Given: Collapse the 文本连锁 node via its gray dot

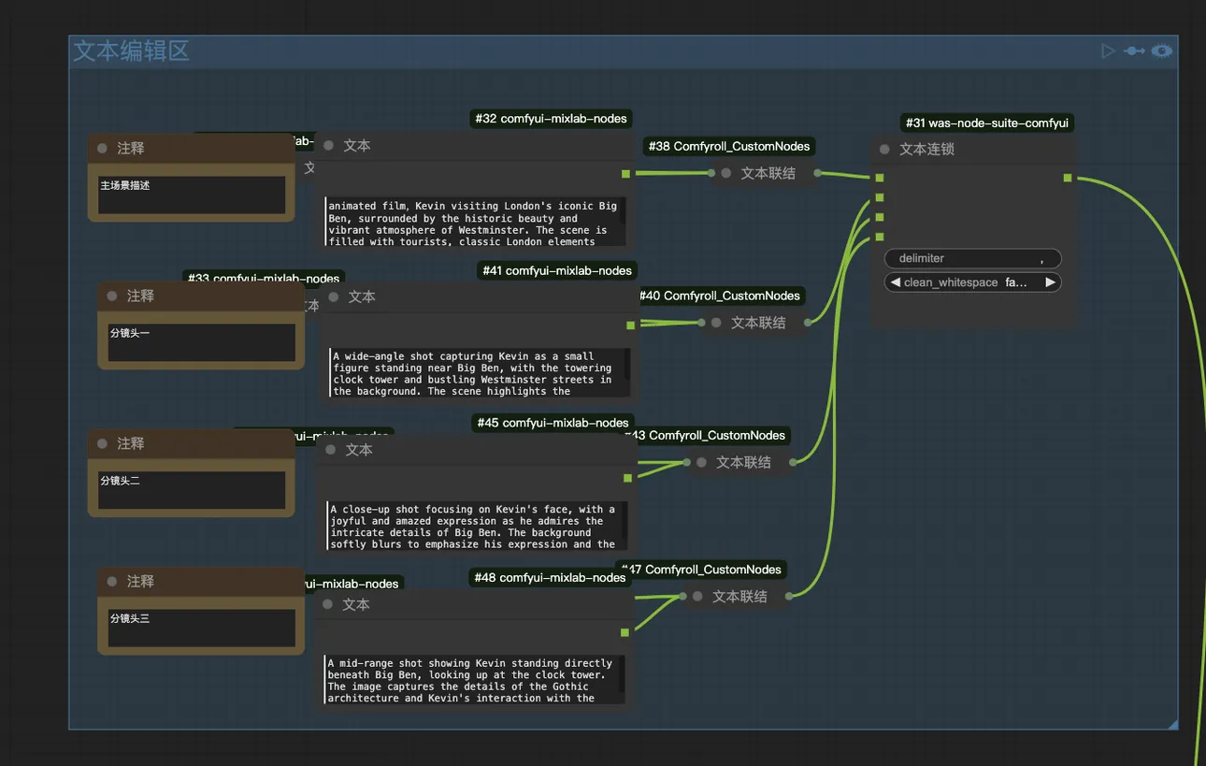Looking at the screenshot, I should (884, 150).
